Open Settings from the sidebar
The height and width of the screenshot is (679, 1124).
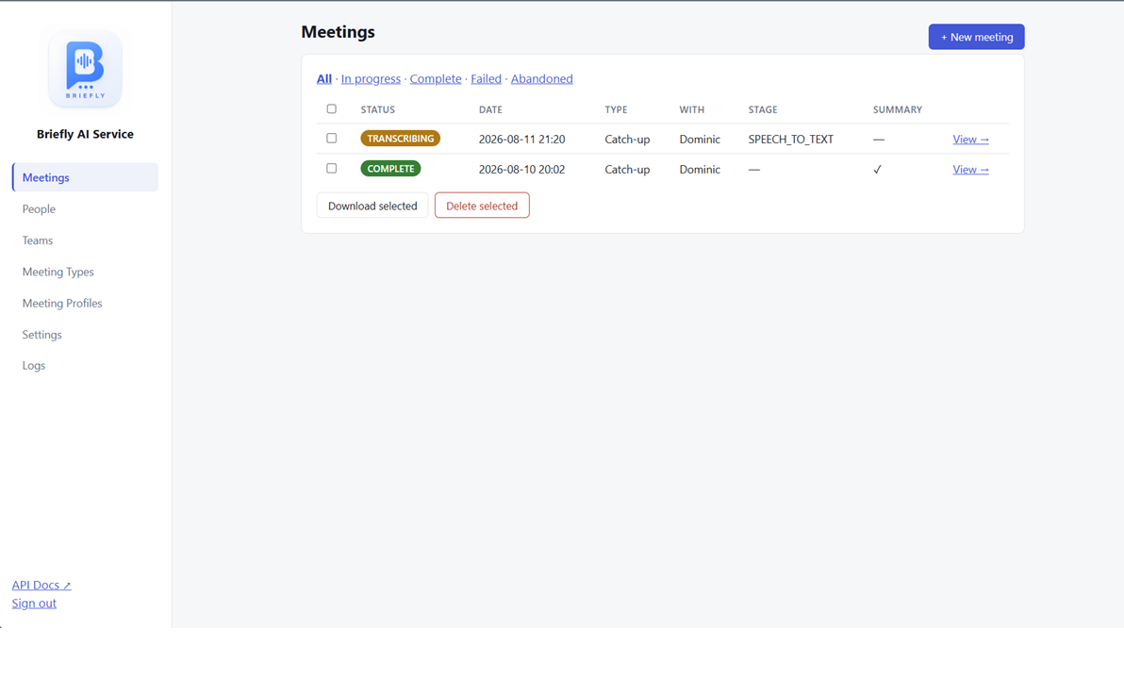[x=42, y=334]
